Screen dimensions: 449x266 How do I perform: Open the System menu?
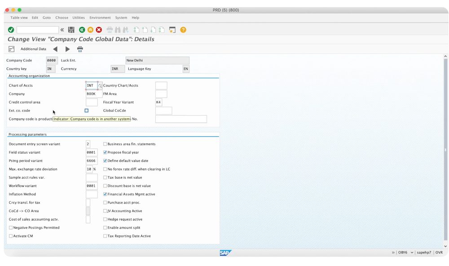click(121, 18)
